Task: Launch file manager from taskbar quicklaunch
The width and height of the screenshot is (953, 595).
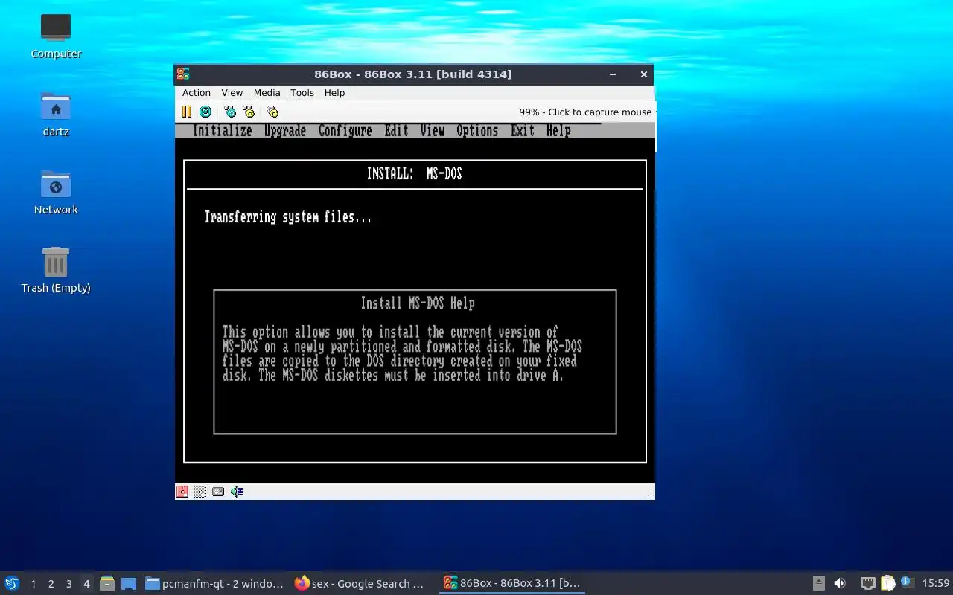Action: click(x=107, y=584)
